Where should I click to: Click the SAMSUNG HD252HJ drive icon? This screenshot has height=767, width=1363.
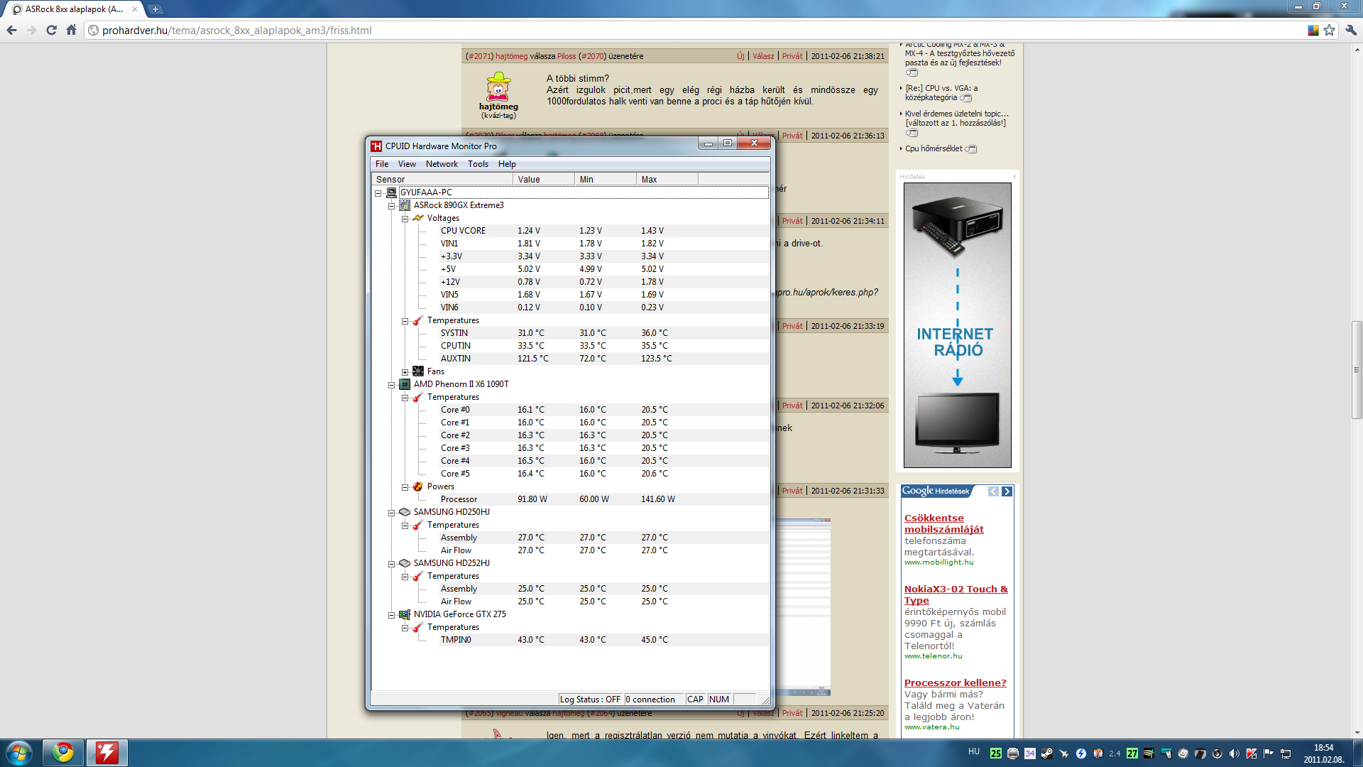[x=405, y=563]
